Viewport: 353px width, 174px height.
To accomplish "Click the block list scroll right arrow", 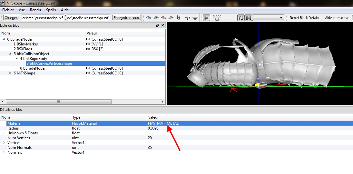I will (162, 102).
